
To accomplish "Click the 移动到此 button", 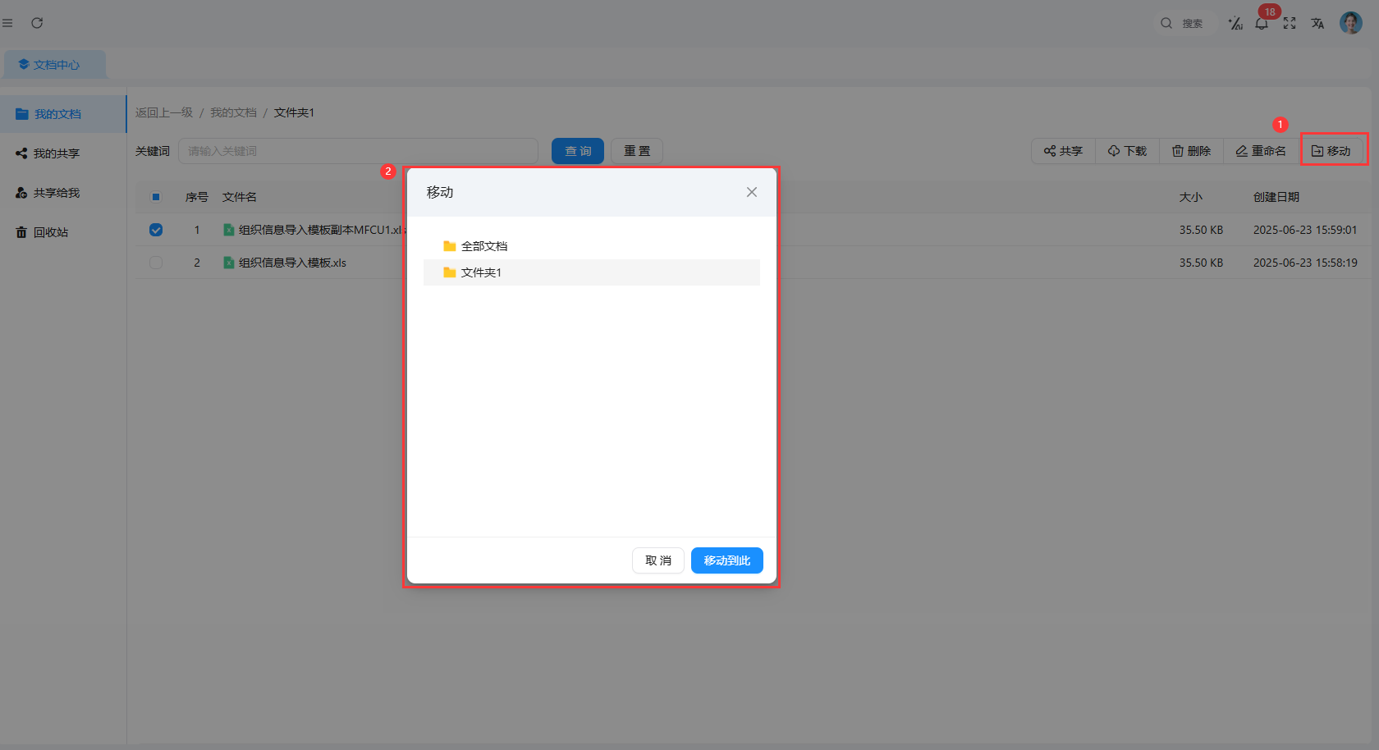I will (x=727, y=560).
